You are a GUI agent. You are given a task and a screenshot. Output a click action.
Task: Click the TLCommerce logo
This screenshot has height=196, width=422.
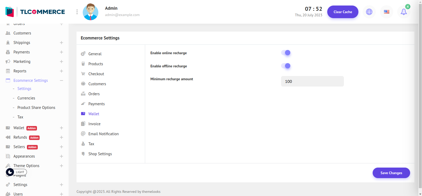click(x=35, y=12)
